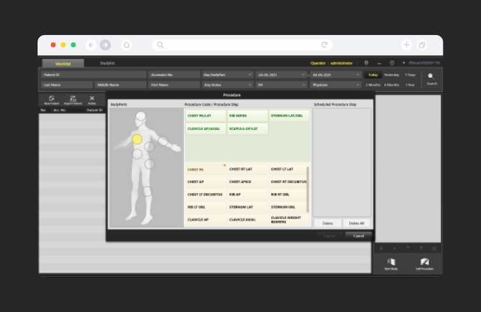Click the magnifier icon in browser address bar
The width and height of the screenshot is (481, 312).
pyautogui.click(x=161, y=45)
